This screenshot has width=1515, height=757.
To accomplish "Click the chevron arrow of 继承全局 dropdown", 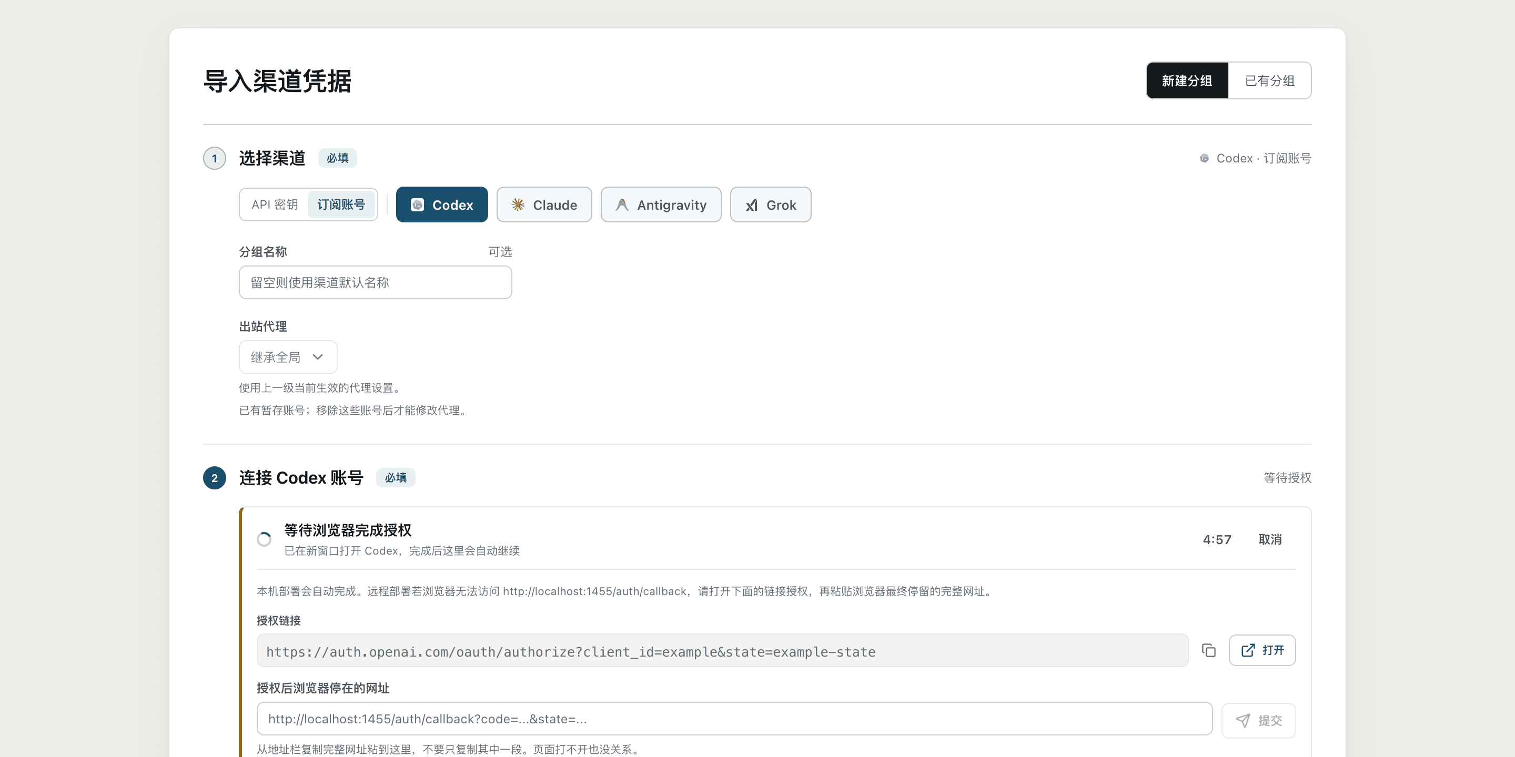I will [x=318, y=357].
